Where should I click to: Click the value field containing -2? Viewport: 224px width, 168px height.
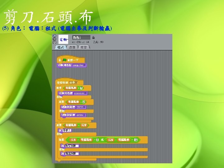pos(136,140)
